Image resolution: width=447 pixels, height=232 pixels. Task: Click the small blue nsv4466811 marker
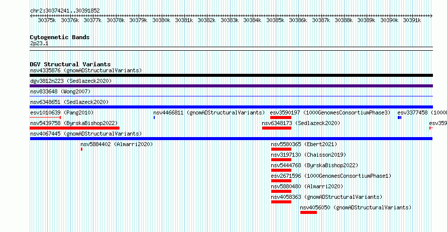click(x=154, y=118)
